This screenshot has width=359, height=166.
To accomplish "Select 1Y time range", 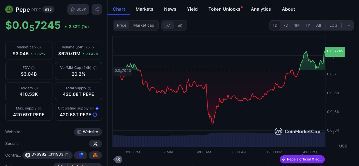I will 308,25.
